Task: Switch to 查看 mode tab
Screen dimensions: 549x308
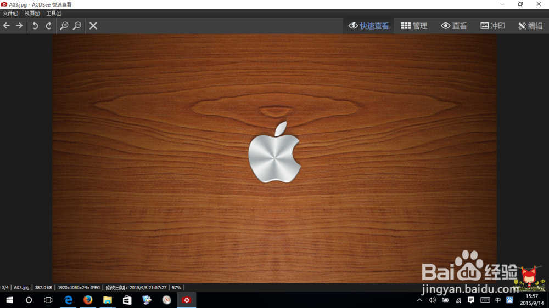Action: point(454,26)
